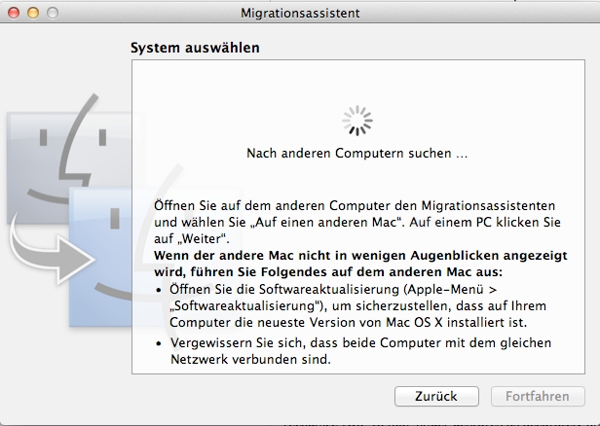Click the bullet dot before Vergewissern
The image size is (600, 426).
[161, 343]
